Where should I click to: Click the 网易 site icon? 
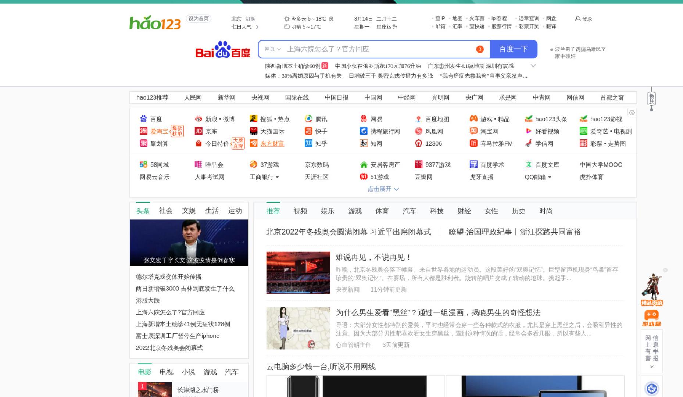tap(364, 119)
